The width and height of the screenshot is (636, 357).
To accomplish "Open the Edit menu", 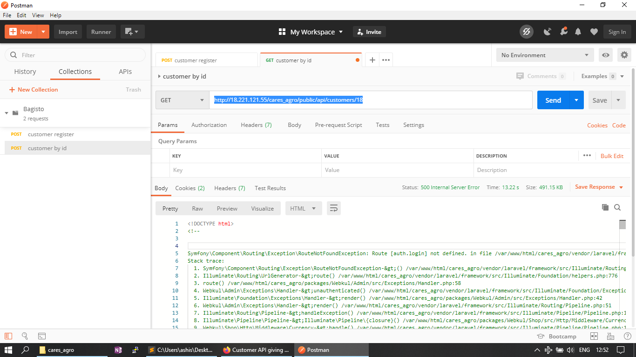I will pyautogui.click(x=21, y=15).
